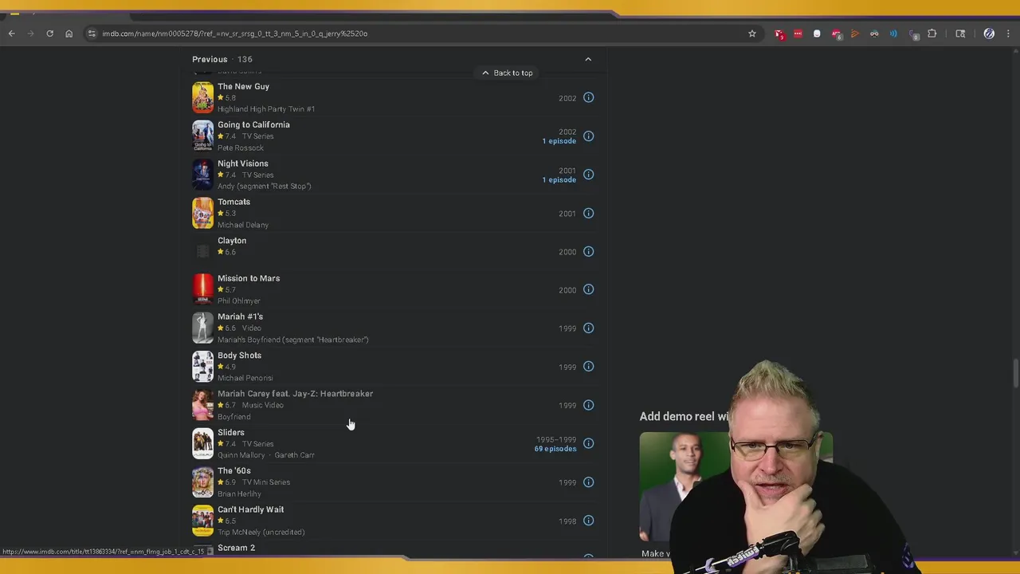Open info for The New Guy
1020x574 pixels.
[588, 98]
